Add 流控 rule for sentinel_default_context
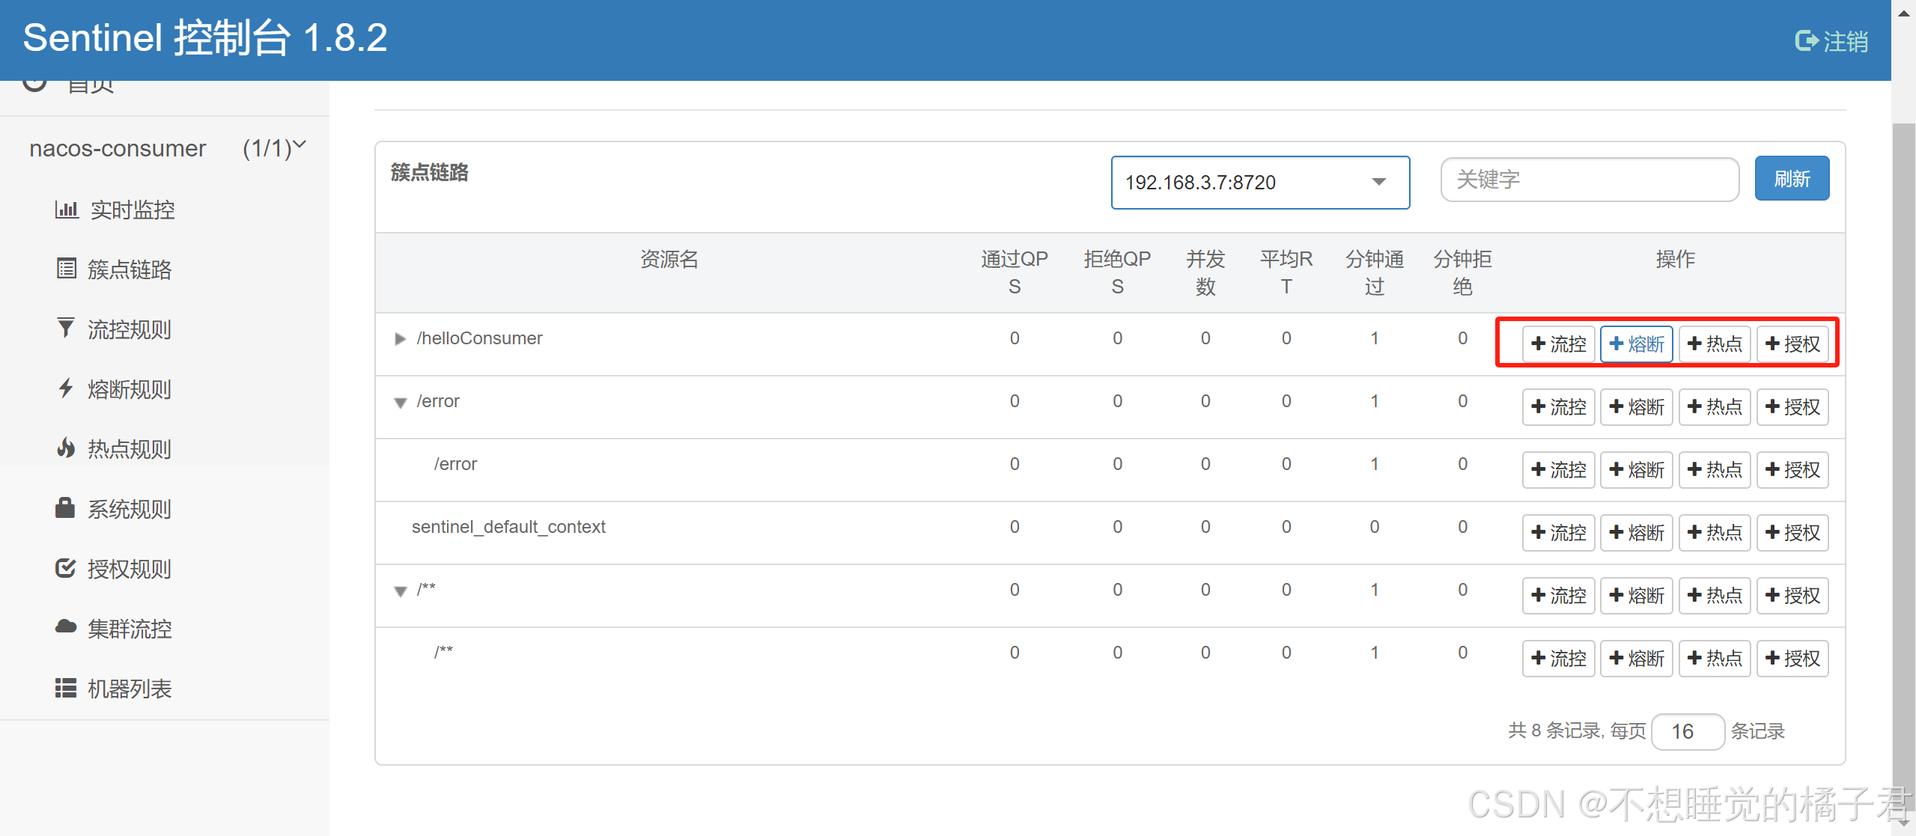1916x836 pixels. click(x=1559, y=533)
